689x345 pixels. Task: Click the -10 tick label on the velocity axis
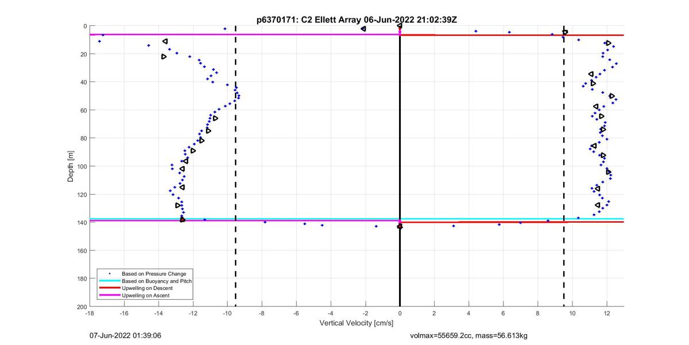point(227,314)
